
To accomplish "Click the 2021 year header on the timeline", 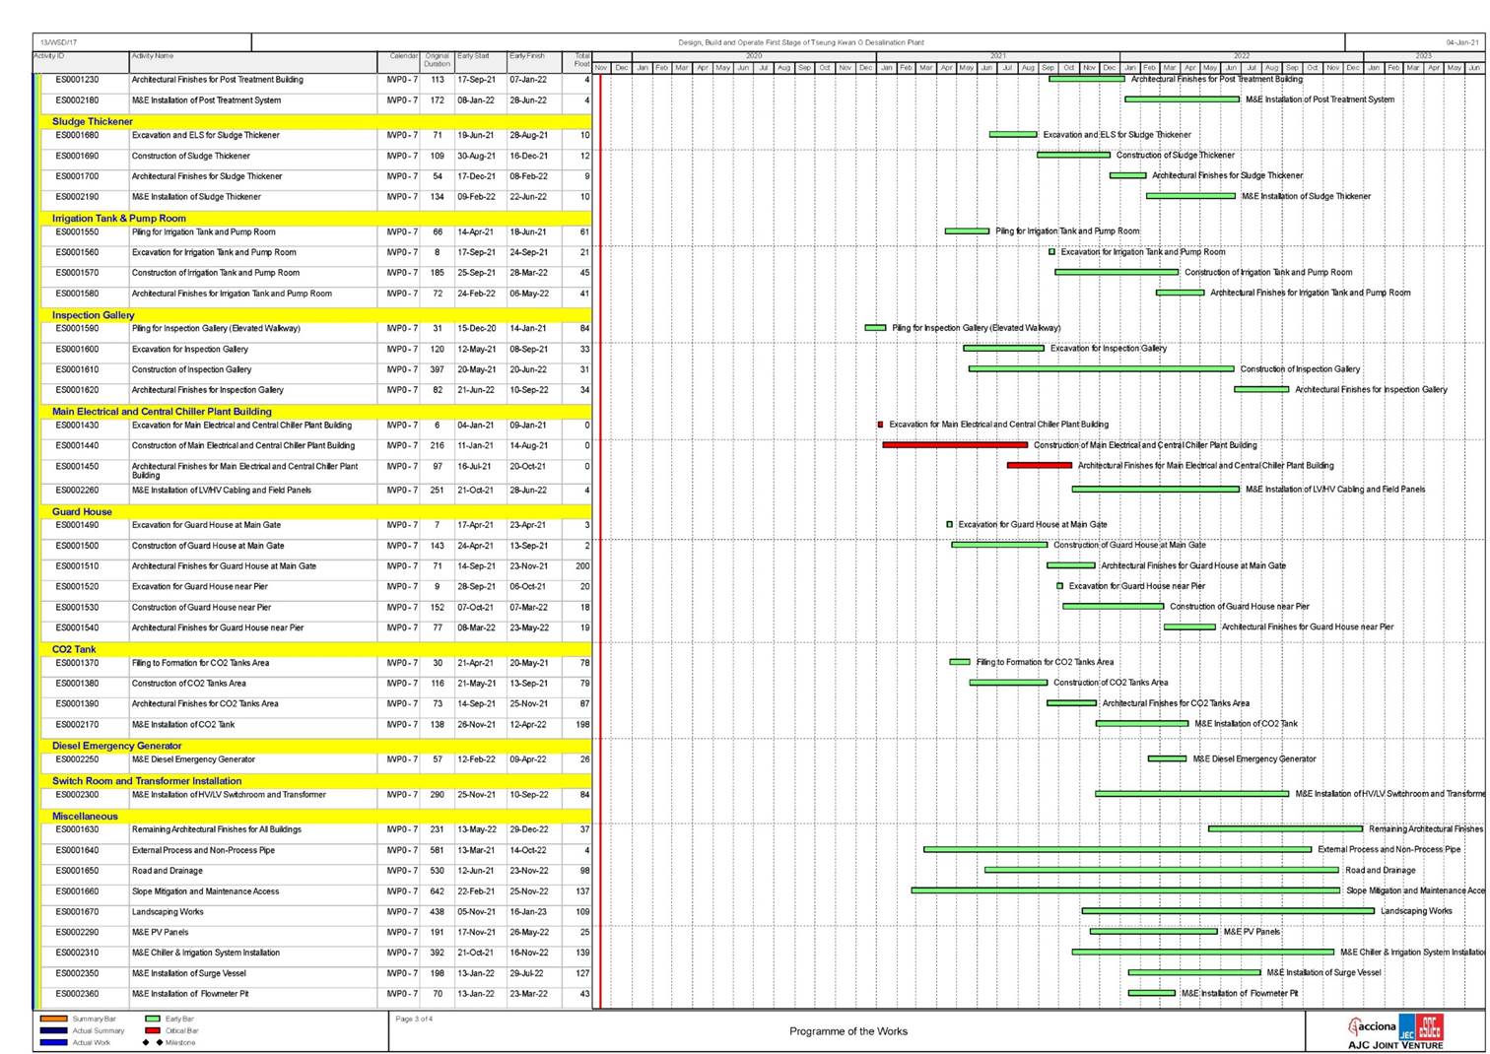I will 997,56.
